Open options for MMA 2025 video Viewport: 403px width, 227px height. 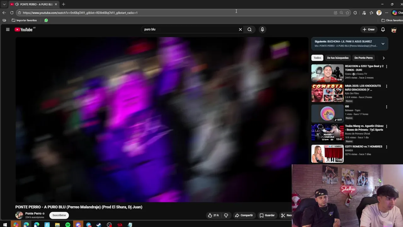[386, 86]
